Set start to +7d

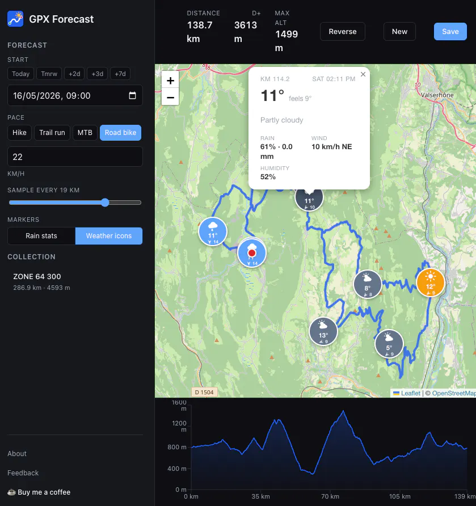pyautogui.click(x=120, y=74)
